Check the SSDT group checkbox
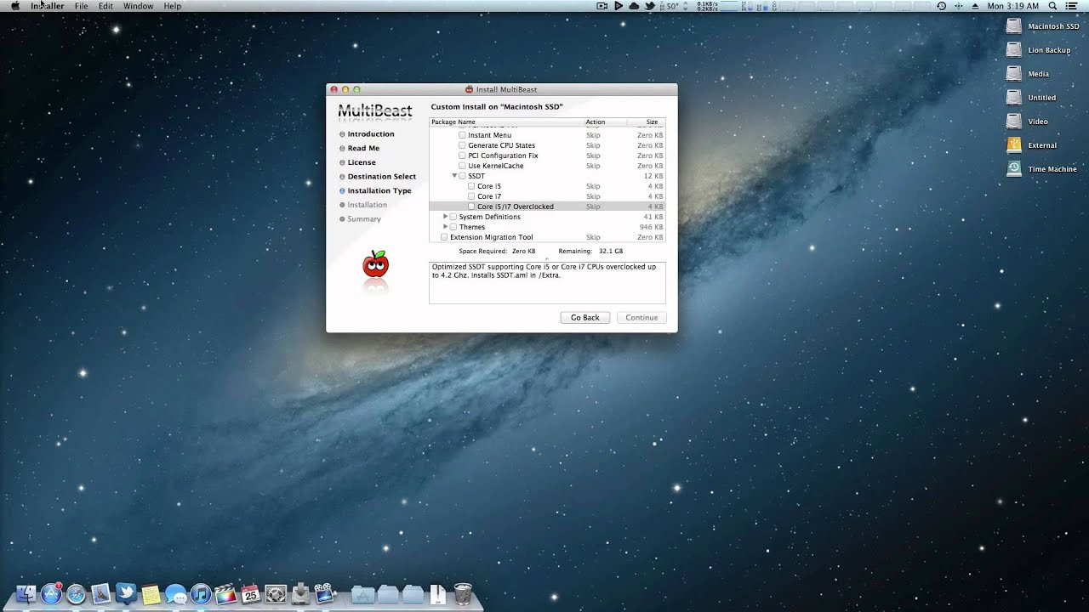 [x=462, y=176]
